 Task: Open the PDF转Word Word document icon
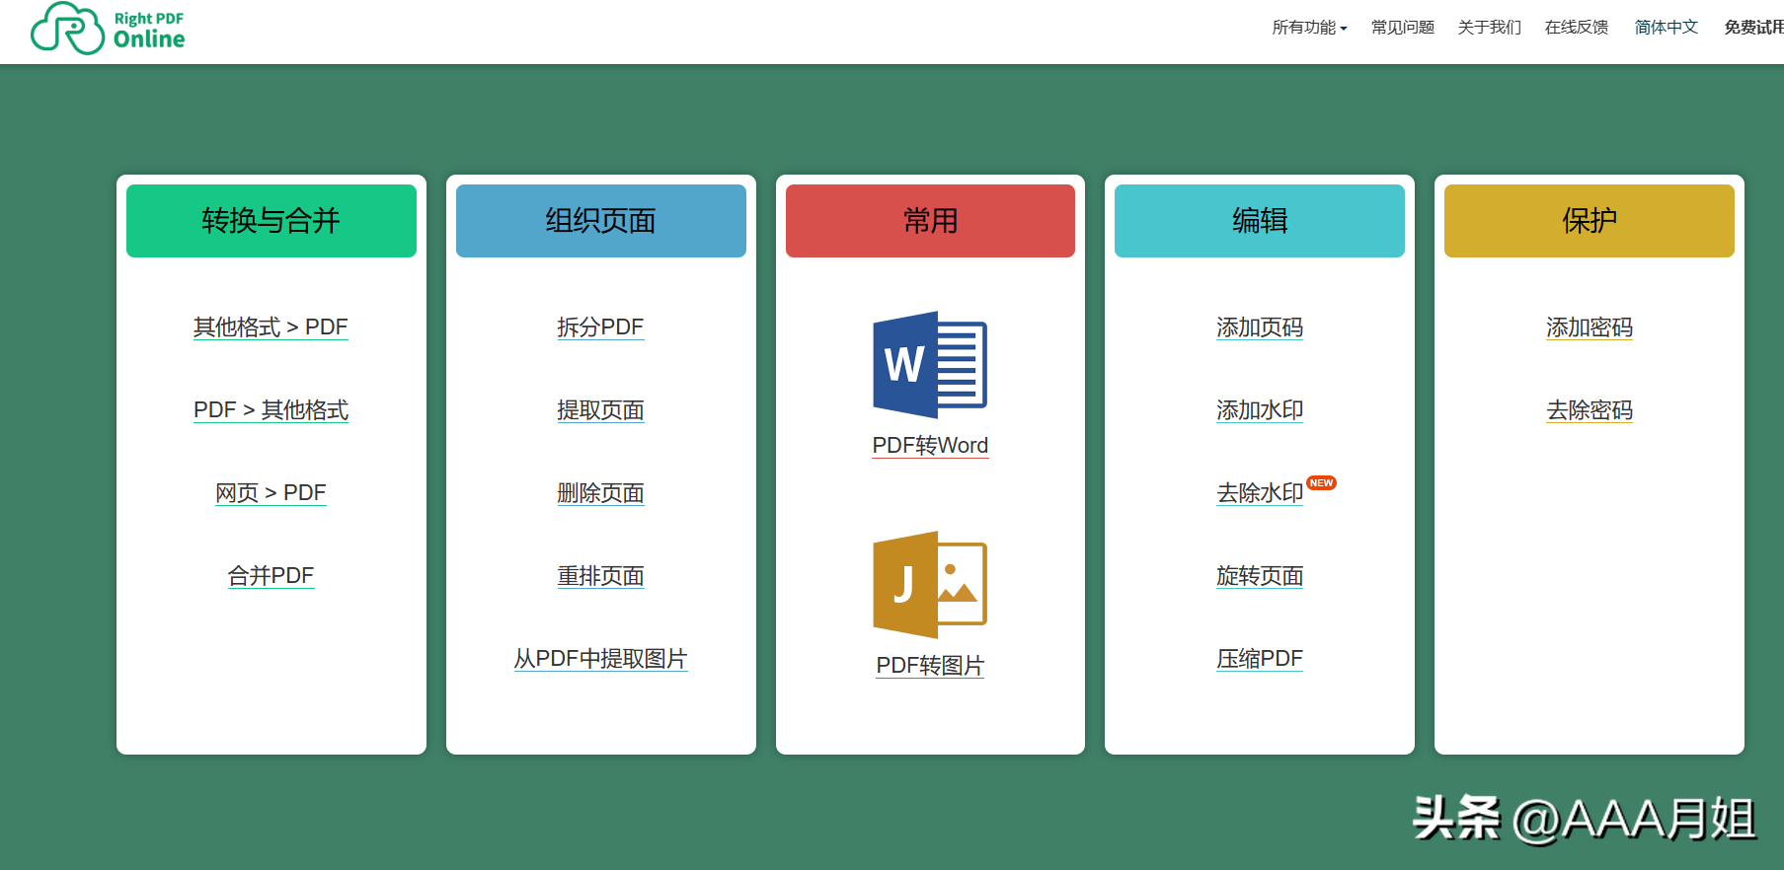coord(930,365)
